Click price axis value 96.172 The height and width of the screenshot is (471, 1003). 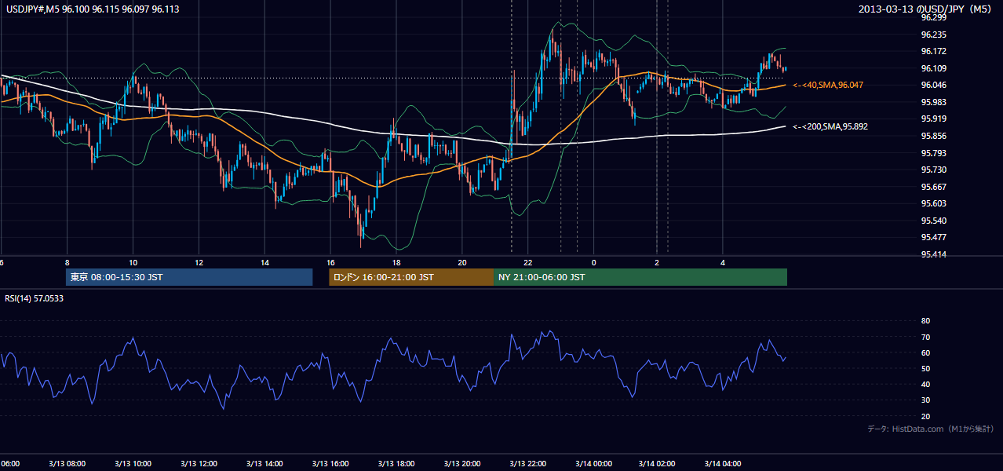tap(933, 51)
